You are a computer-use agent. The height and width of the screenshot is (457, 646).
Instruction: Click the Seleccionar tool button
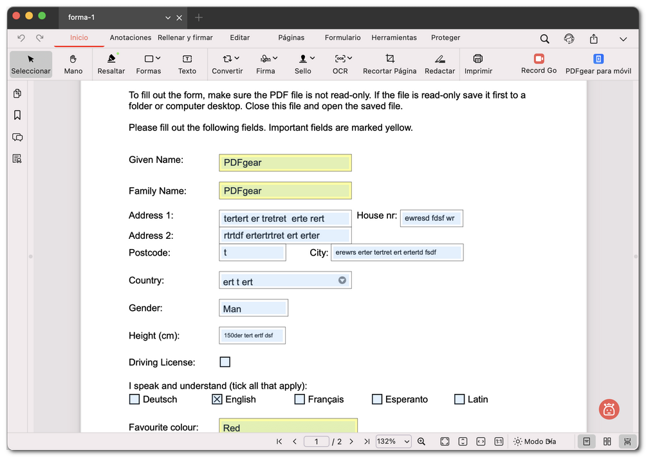pyautogui.click(x=30, y=64)
